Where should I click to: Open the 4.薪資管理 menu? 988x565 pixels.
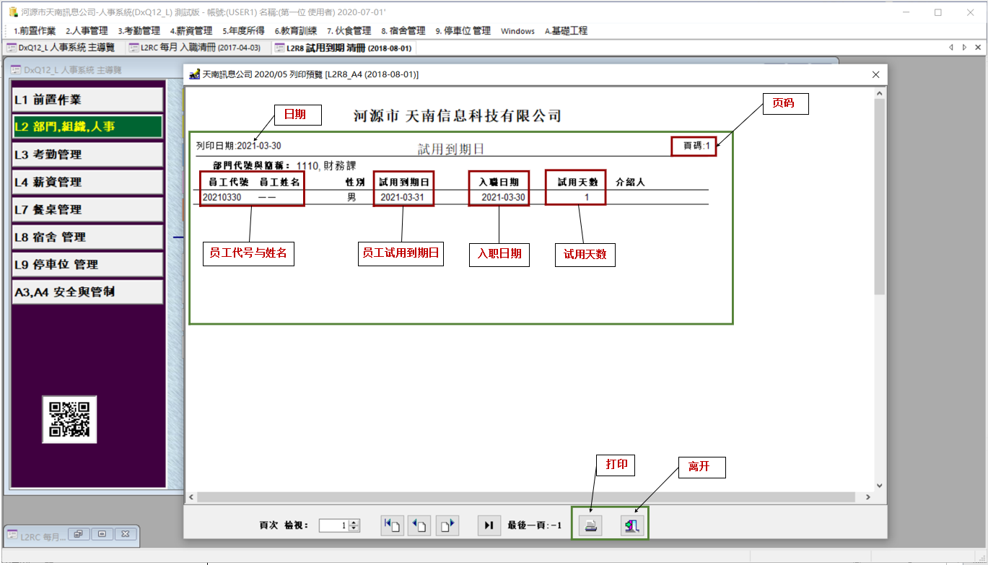pos(191,31)
